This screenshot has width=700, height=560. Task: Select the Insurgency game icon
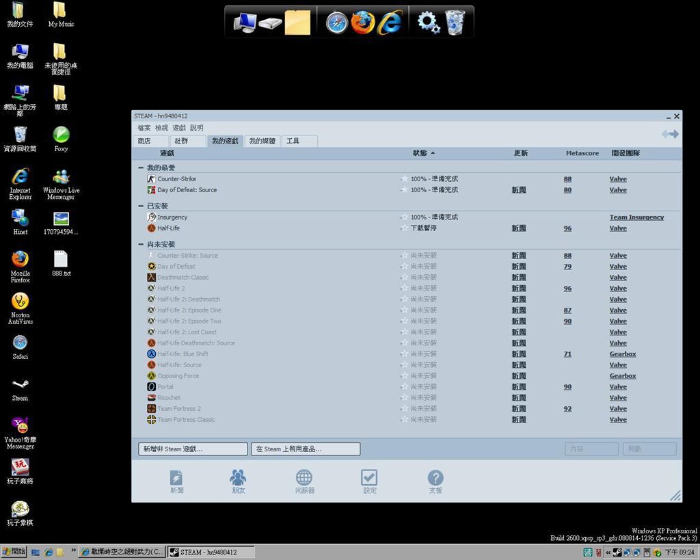pyautogui.click(x=151, y=217)
